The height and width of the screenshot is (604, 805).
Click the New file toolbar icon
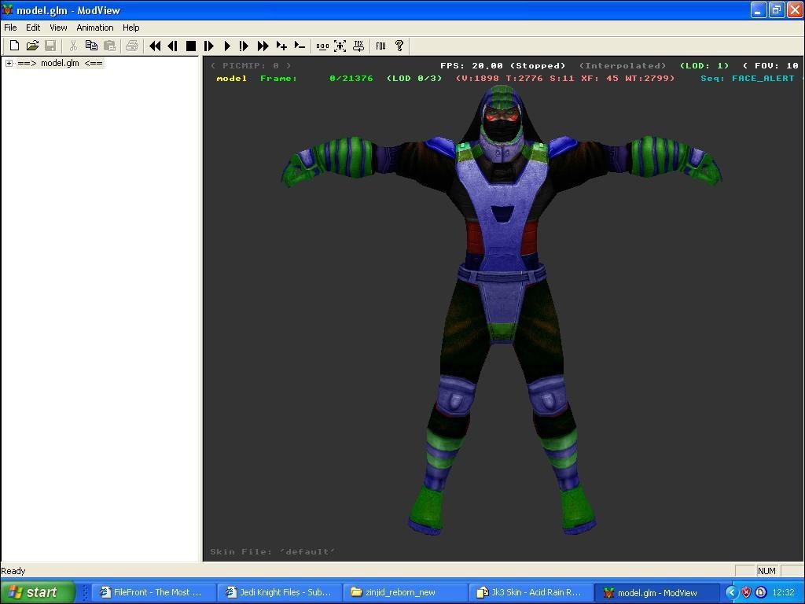tap(14, 46)
